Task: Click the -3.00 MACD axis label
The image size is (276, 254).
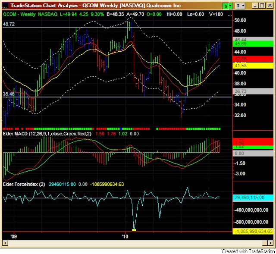Action: 239,174
